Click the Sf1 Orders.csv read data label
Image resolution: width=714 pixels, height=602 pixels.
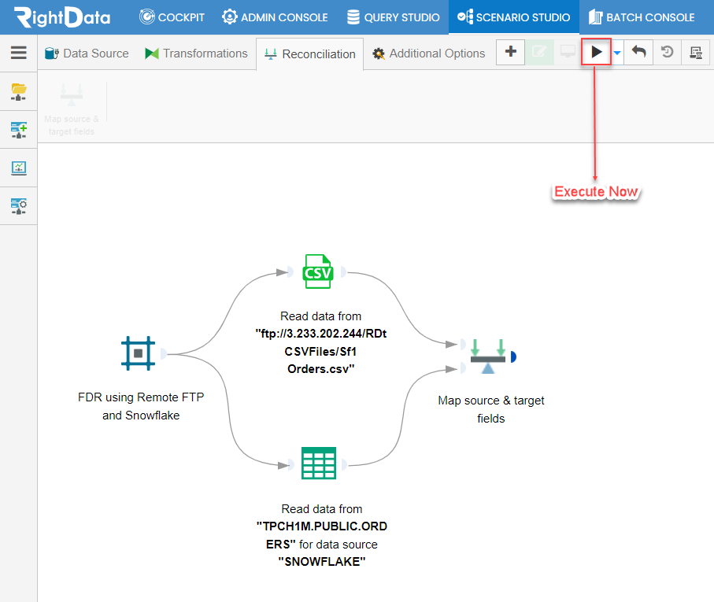321,342
